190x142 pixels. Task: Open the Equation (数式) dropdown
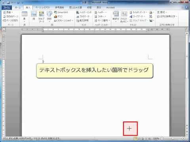point(162,12)
